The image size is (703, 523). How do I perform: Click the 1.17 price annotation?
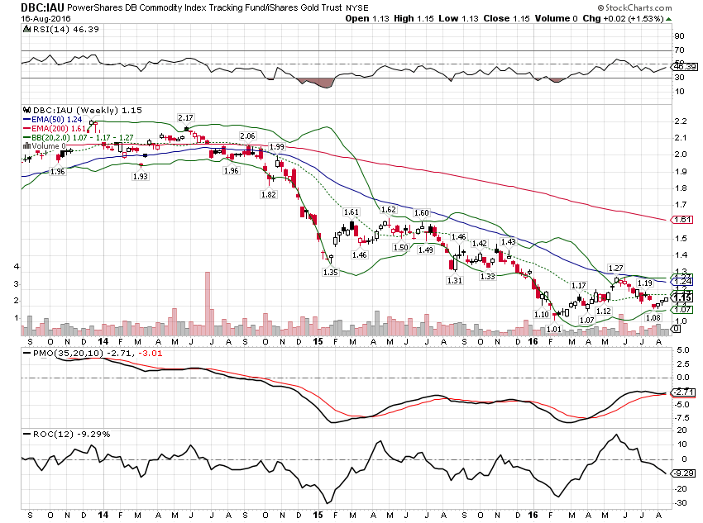pos(578,286)
